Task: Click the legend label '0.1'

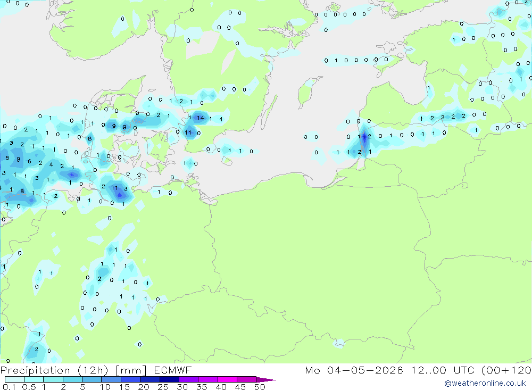Action: 9,387
